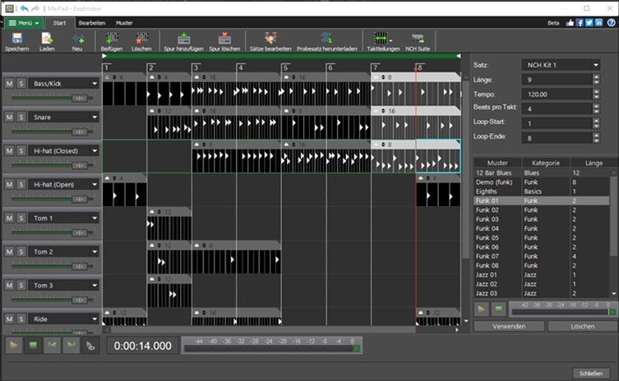Toggle loop playback button
The height and width of the screenshot is (381, 619).
(90, 346)
